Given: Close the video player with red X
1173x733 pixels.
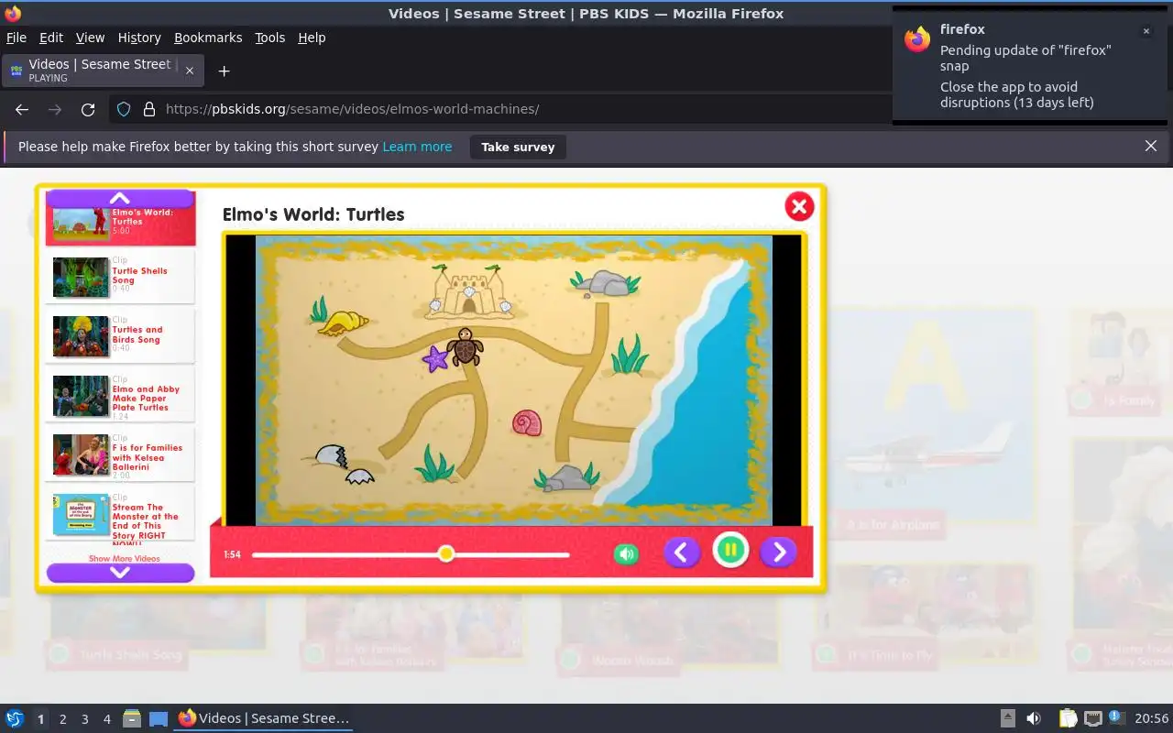Looking at the screenshot, I should (x=799, y=207).
